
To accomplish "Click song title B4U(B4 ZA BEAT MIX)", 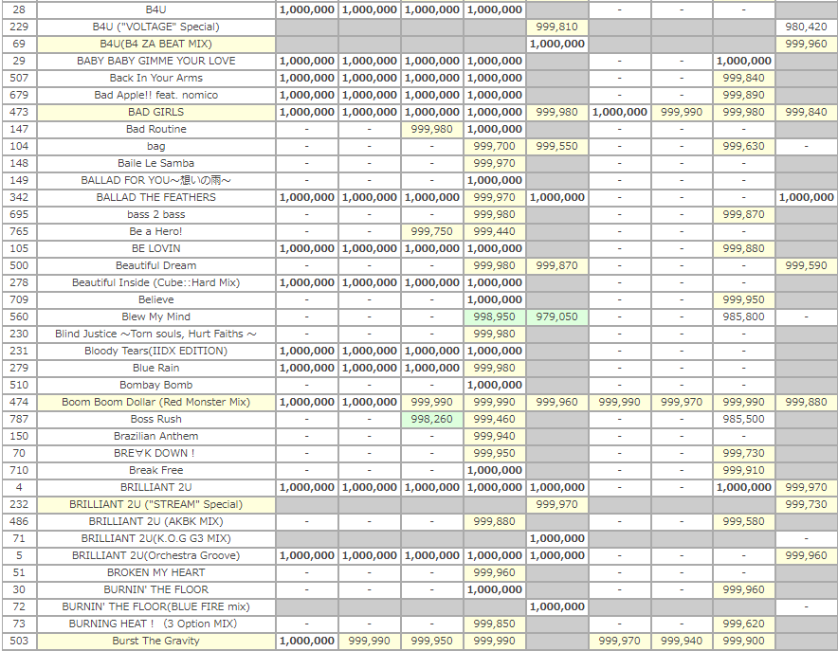I will point(155,44).
